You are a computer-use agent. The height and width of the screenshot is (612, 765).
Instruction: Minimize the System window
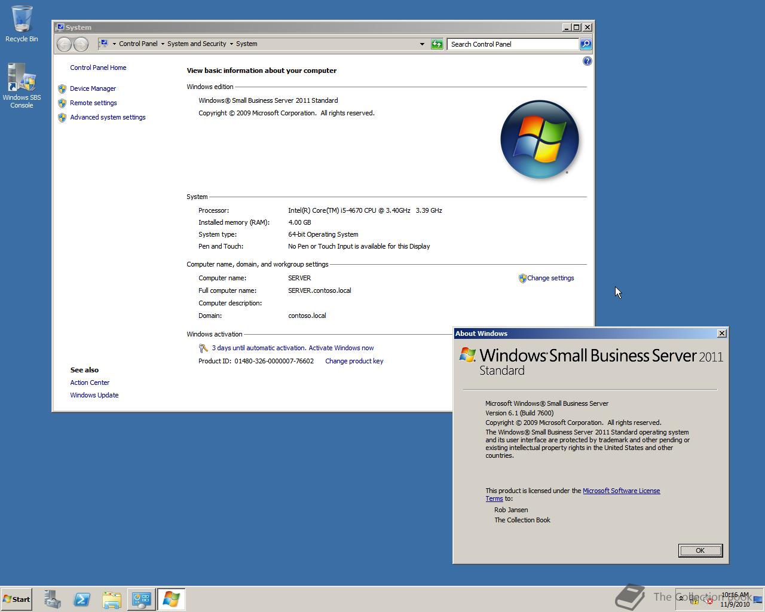tap(567, 27)
